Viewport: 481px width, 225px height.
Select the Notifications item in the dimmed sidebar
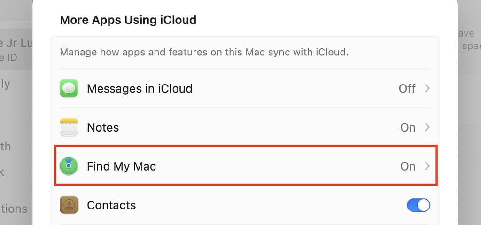13,209
